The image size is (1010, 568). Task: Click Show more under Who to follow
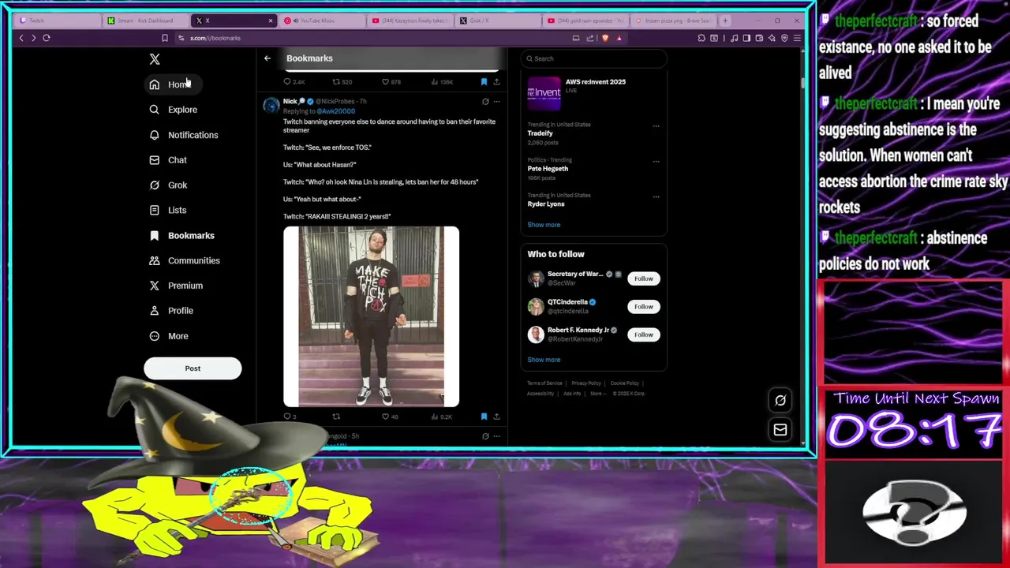tap(544, 360)
